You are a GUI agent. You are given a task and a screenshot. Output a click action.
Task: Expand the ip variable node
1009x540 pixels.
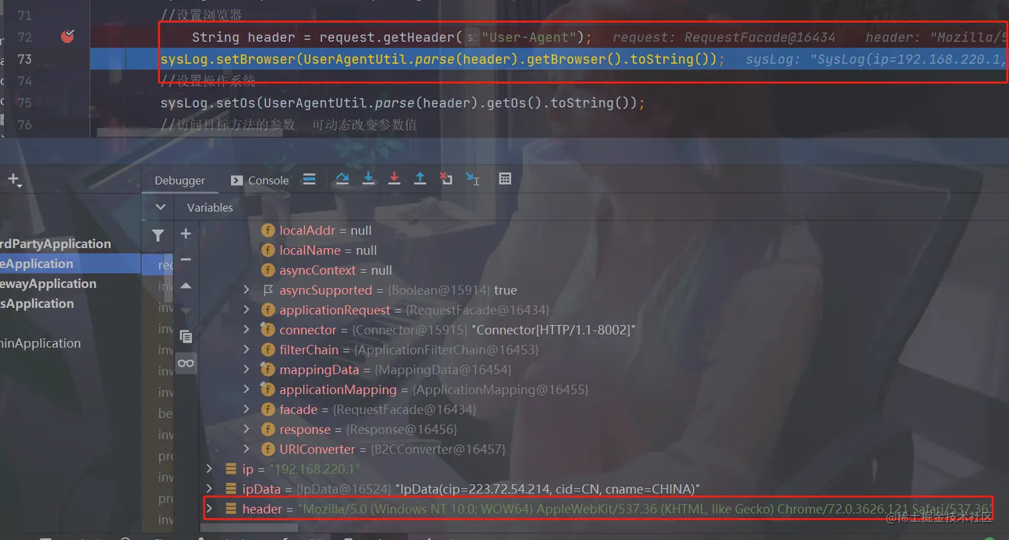209,469
